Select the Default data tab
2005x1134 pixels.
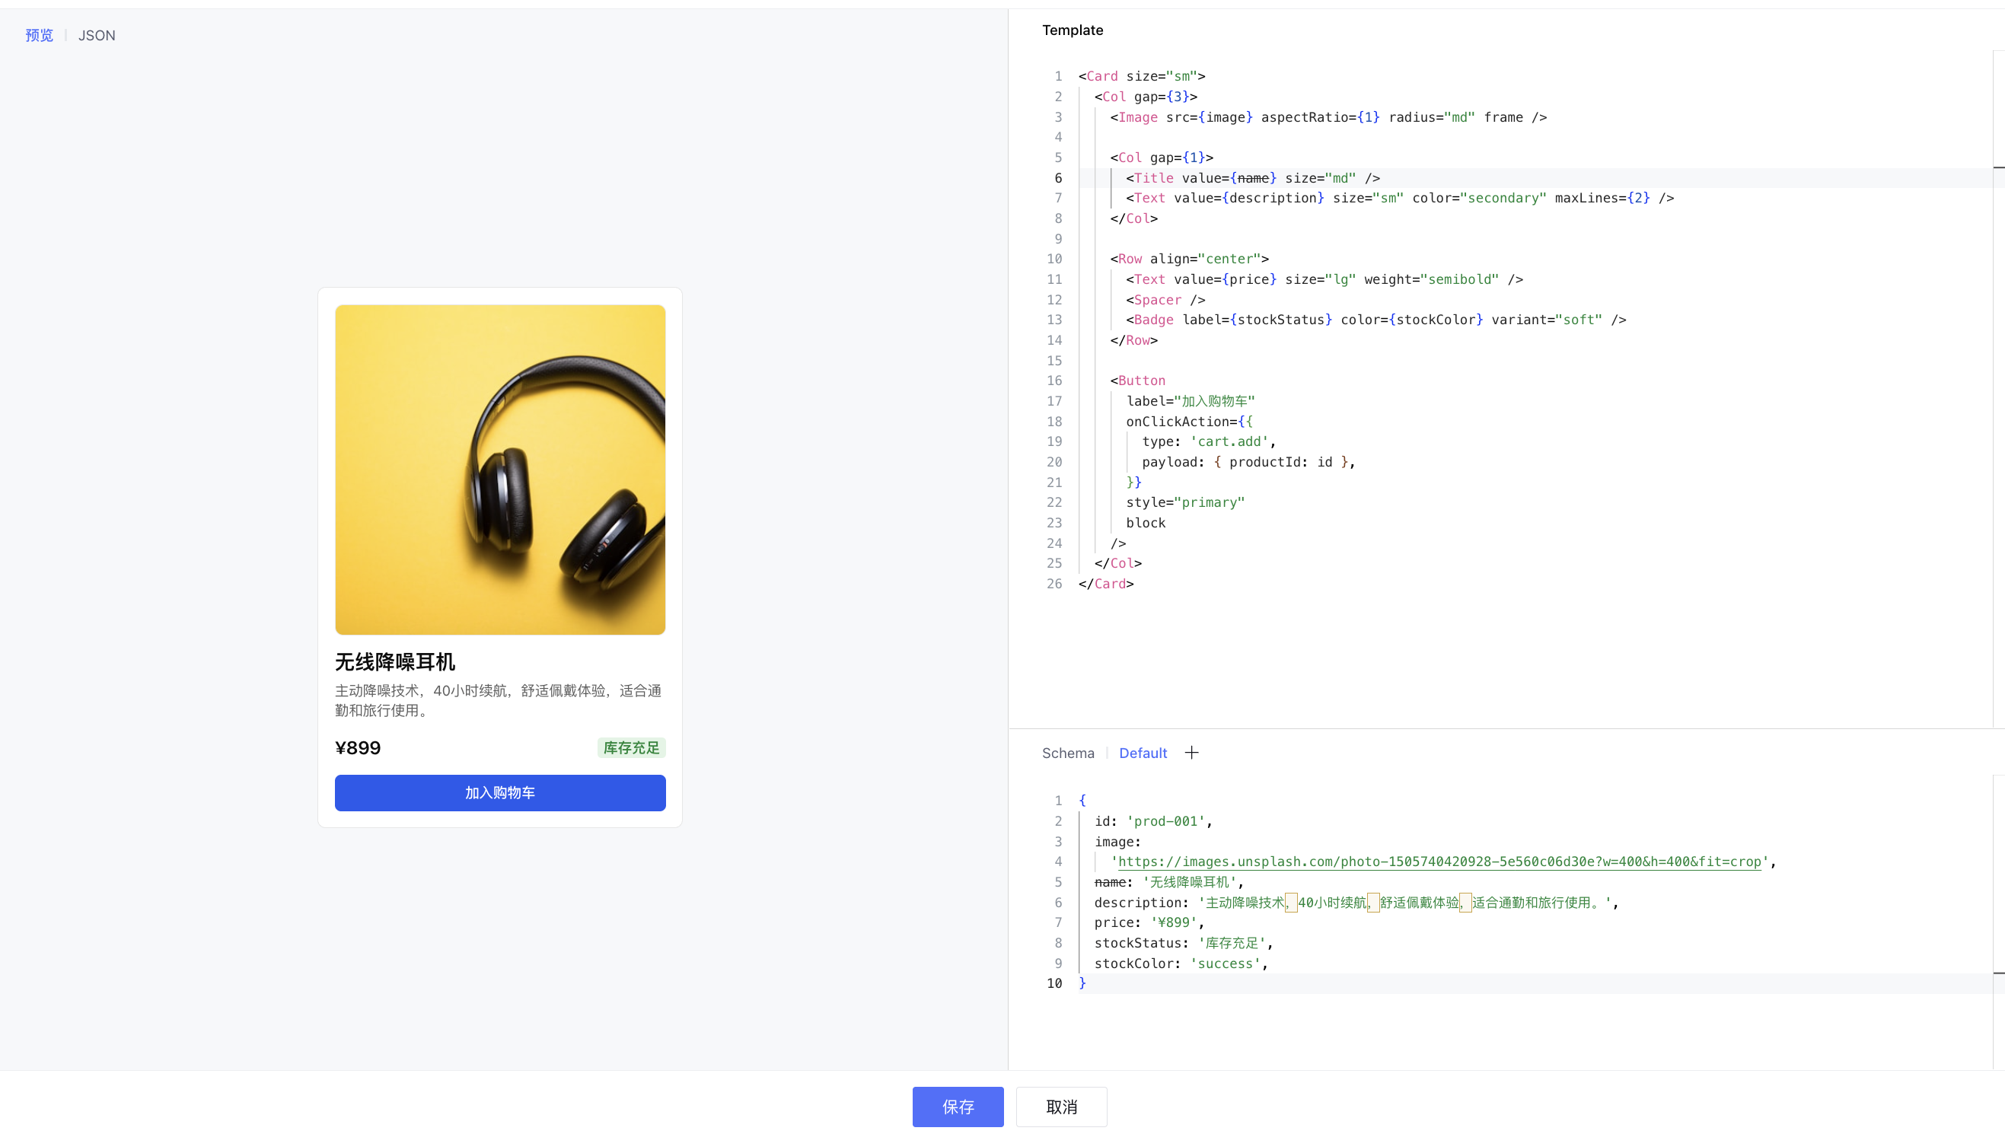click(1142, 753)
